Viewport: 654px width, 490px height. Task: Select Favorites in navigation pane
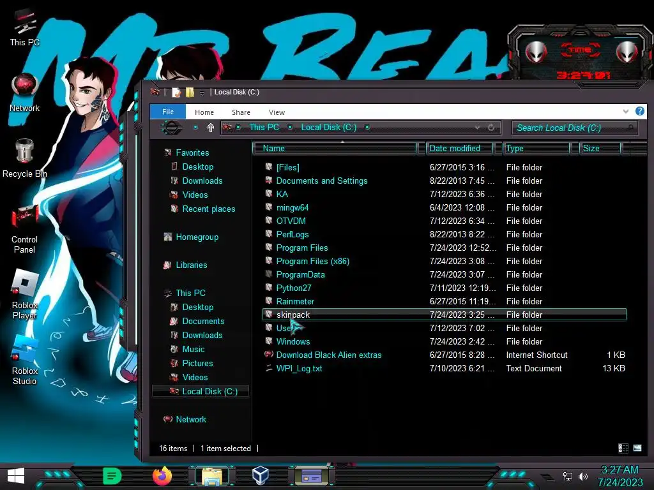[192, 153]
